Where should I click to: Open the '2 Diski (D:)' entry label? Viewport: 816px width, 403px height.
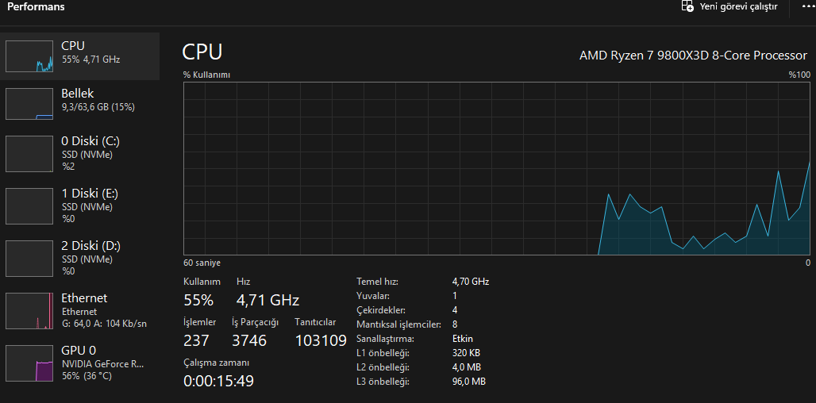91,245
